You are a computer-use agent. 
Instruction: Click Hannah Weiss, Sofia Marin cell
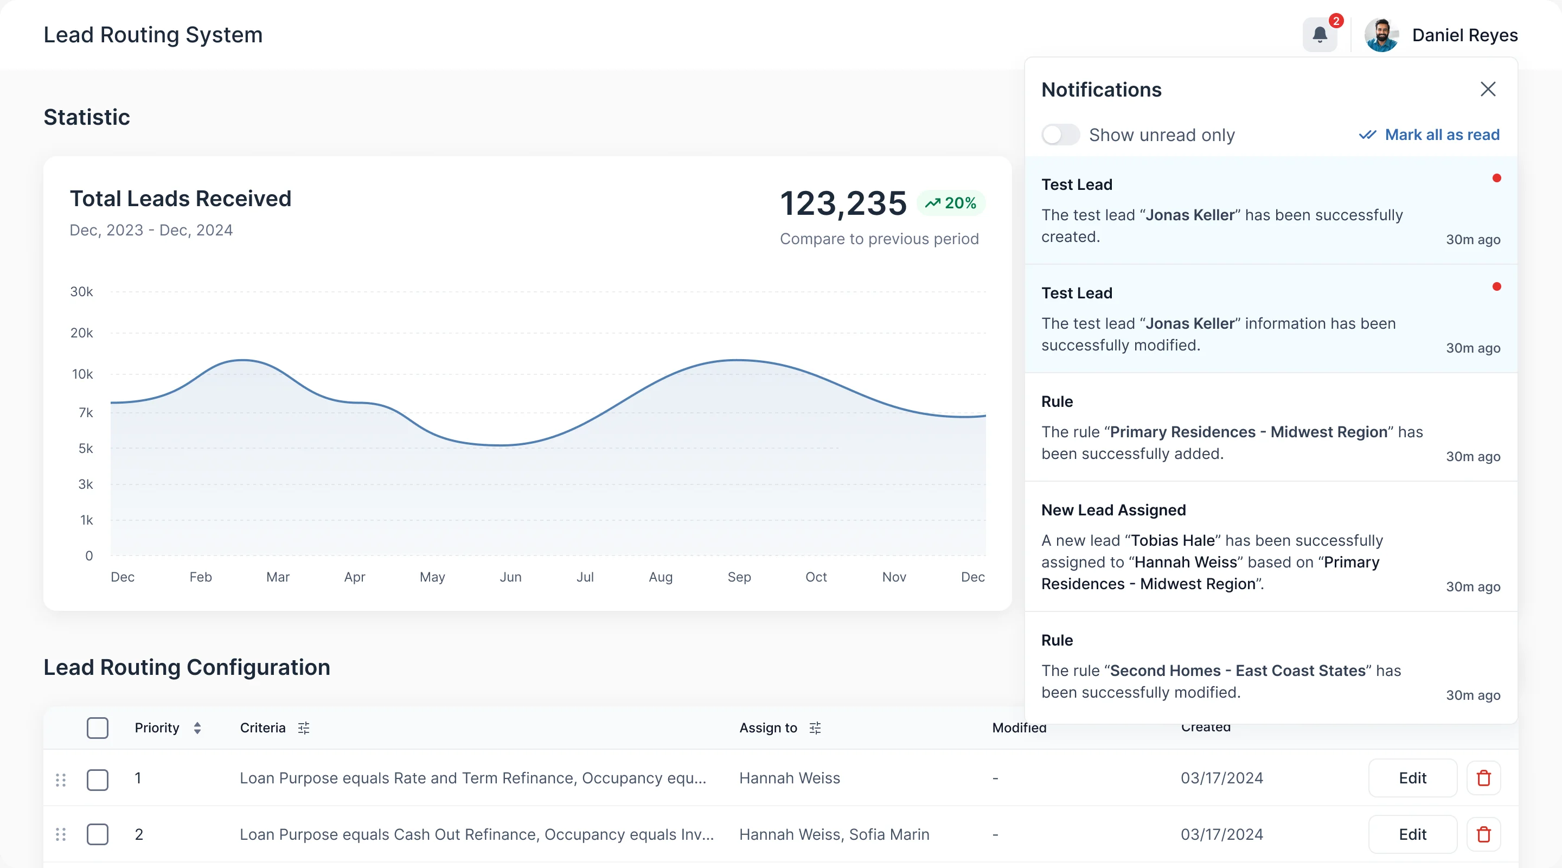[x=834, y=835]
